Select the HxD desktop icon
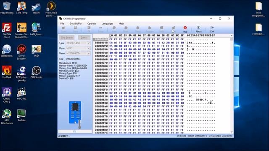Screen dimensions: 269x151 pyautogui.click(x=36, y=51)
